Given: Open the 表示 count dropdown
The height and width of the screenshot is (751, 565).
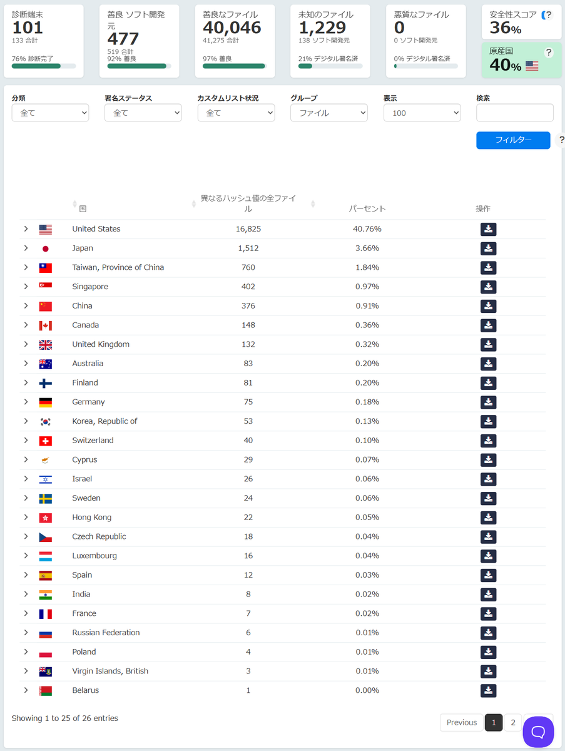Looking at the screenshot, I should (422, 113).
